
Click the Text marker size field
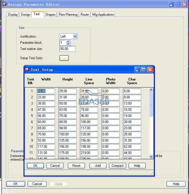coord(67,49)
